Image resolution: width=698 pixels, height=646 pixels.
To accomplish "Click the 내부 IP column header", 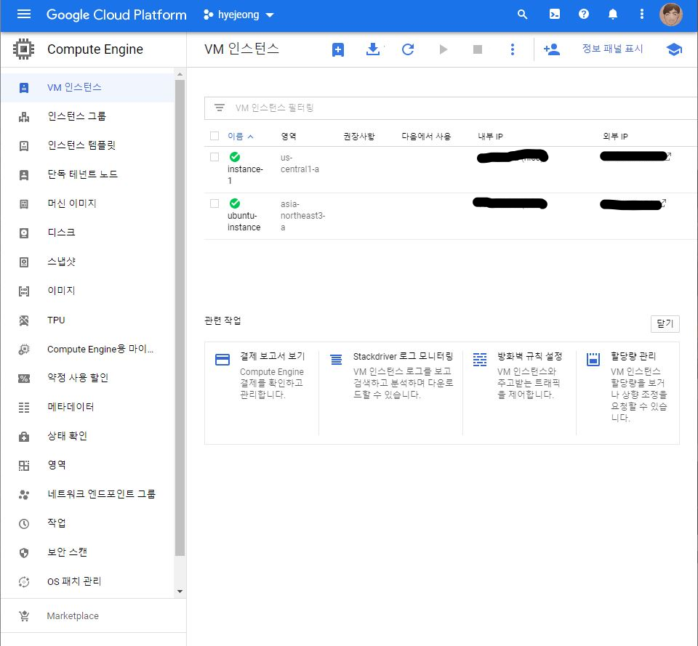I will (x=490, y=136).
